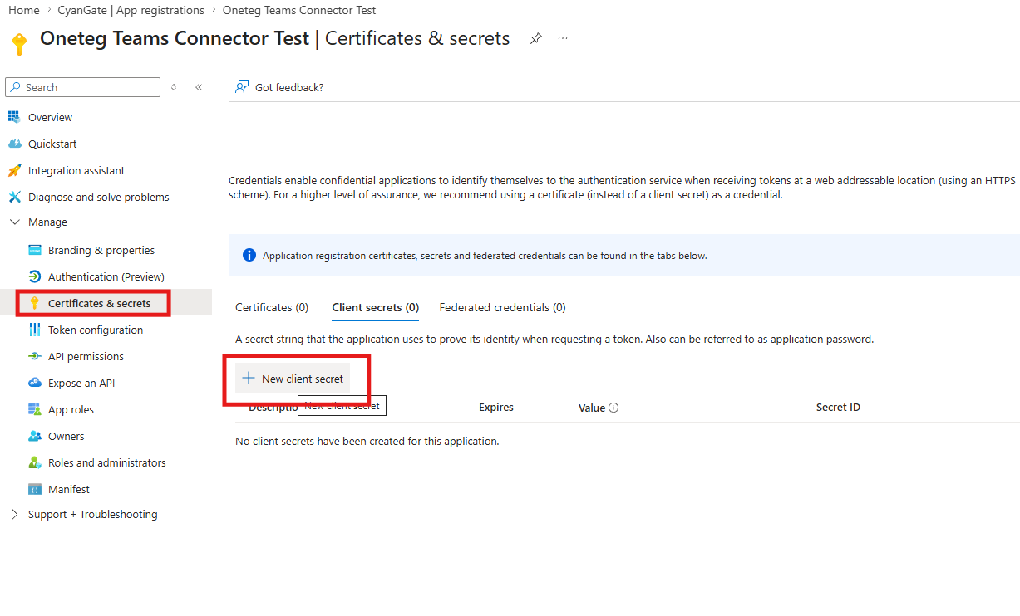Switch to the Certificates (0) tab
Viewport: 1020px width, 616px height.
tap(272, 307)
